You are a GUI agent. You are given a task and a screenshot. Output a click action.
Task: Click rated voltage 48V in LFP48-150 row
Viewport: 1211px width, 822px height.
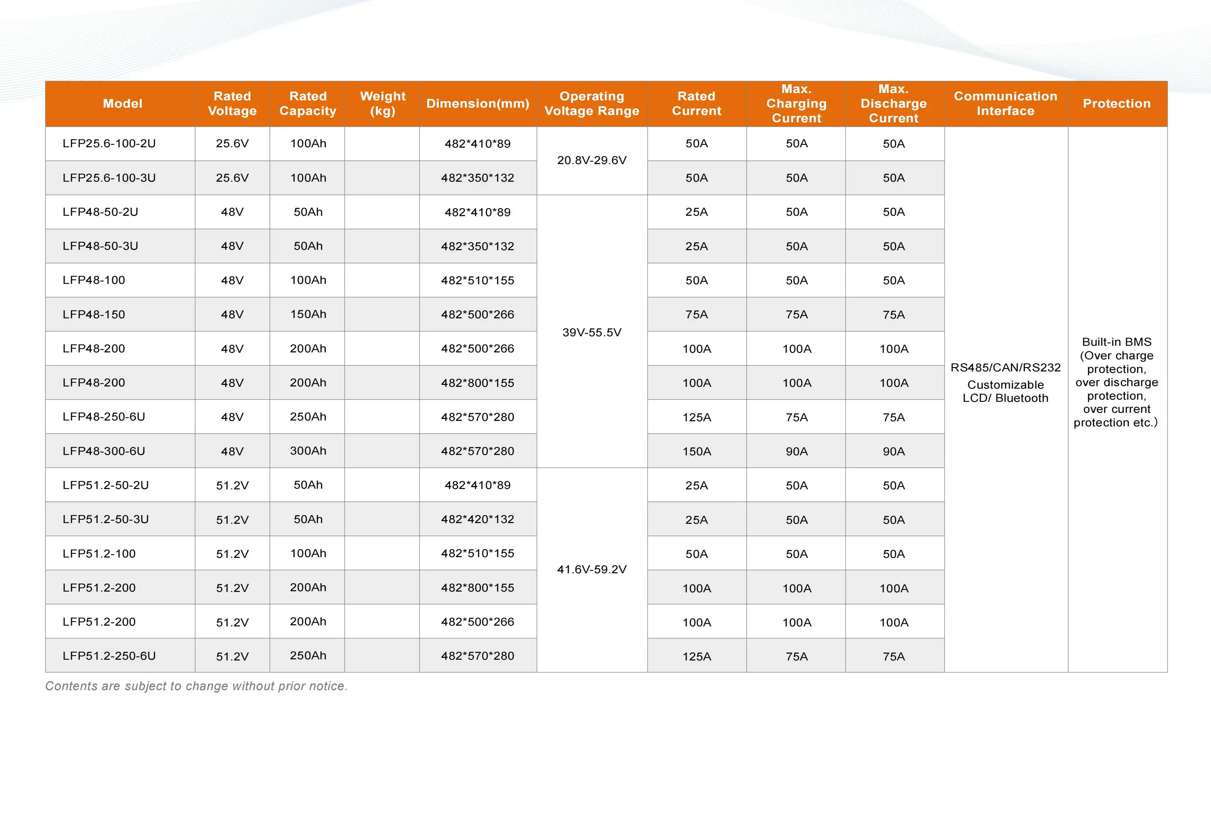click(233, 315)
